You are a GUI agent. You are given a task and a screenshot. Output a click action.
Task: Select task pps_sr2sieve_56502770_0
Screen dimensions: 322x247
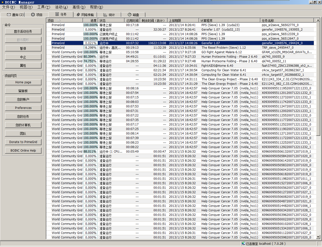tap(280, 25)
